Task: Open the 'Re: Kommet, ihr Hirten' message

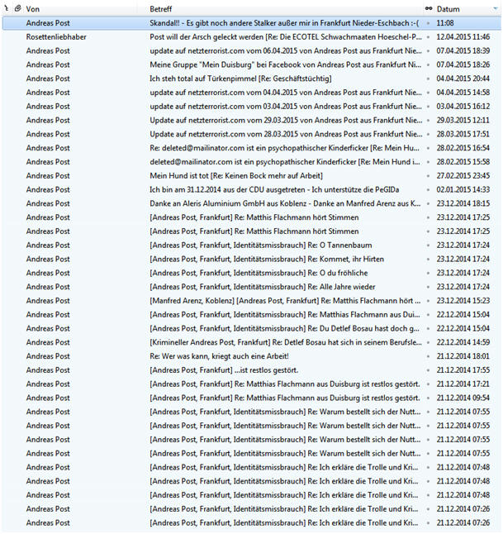Action: (x=267, y=260)
